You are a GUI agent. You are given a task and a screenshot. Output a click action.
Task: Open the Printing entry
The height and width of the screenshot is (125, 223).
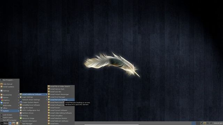coord(33,116)
